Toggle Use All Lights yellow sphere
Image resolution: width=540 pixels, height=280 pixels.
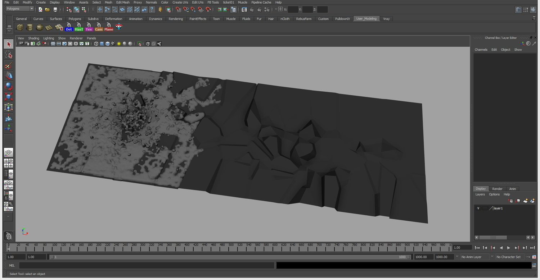coord(119,44)
